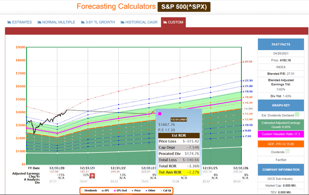309x195 pixels.
Task: Click the 12/31/20 FY date label
Action: 57,168
